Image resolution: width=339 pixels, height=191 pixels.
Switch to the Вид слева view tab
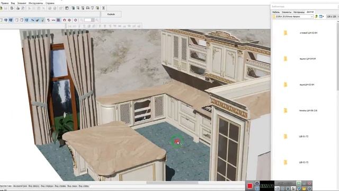(84, 186)
